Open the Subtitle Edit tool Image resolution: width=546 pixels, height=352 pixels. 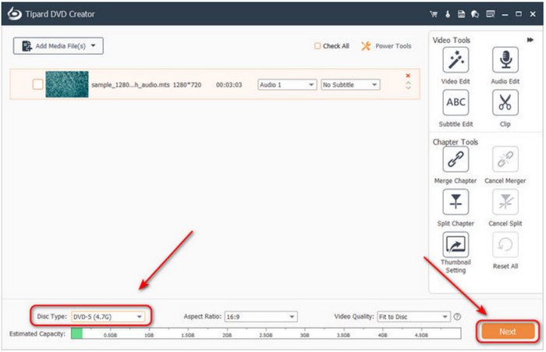click(x=456, y=103)
